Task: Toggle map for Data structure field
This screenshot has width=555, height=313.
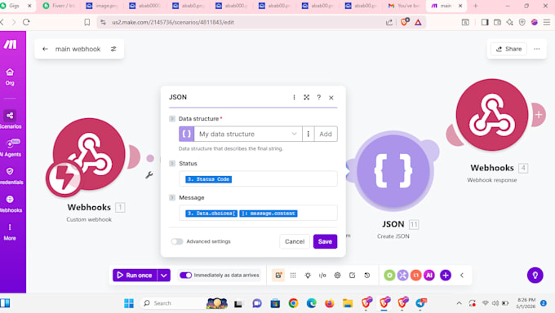Action: 172,119
